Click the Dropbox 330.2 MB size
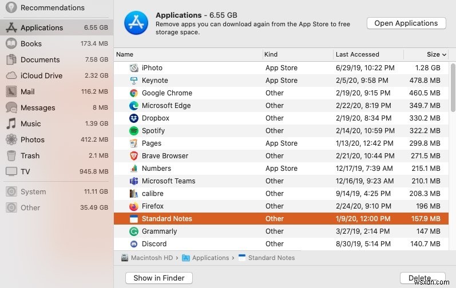Image resolution: width=456 pixels, height=288 pixels. click(425, 118)
